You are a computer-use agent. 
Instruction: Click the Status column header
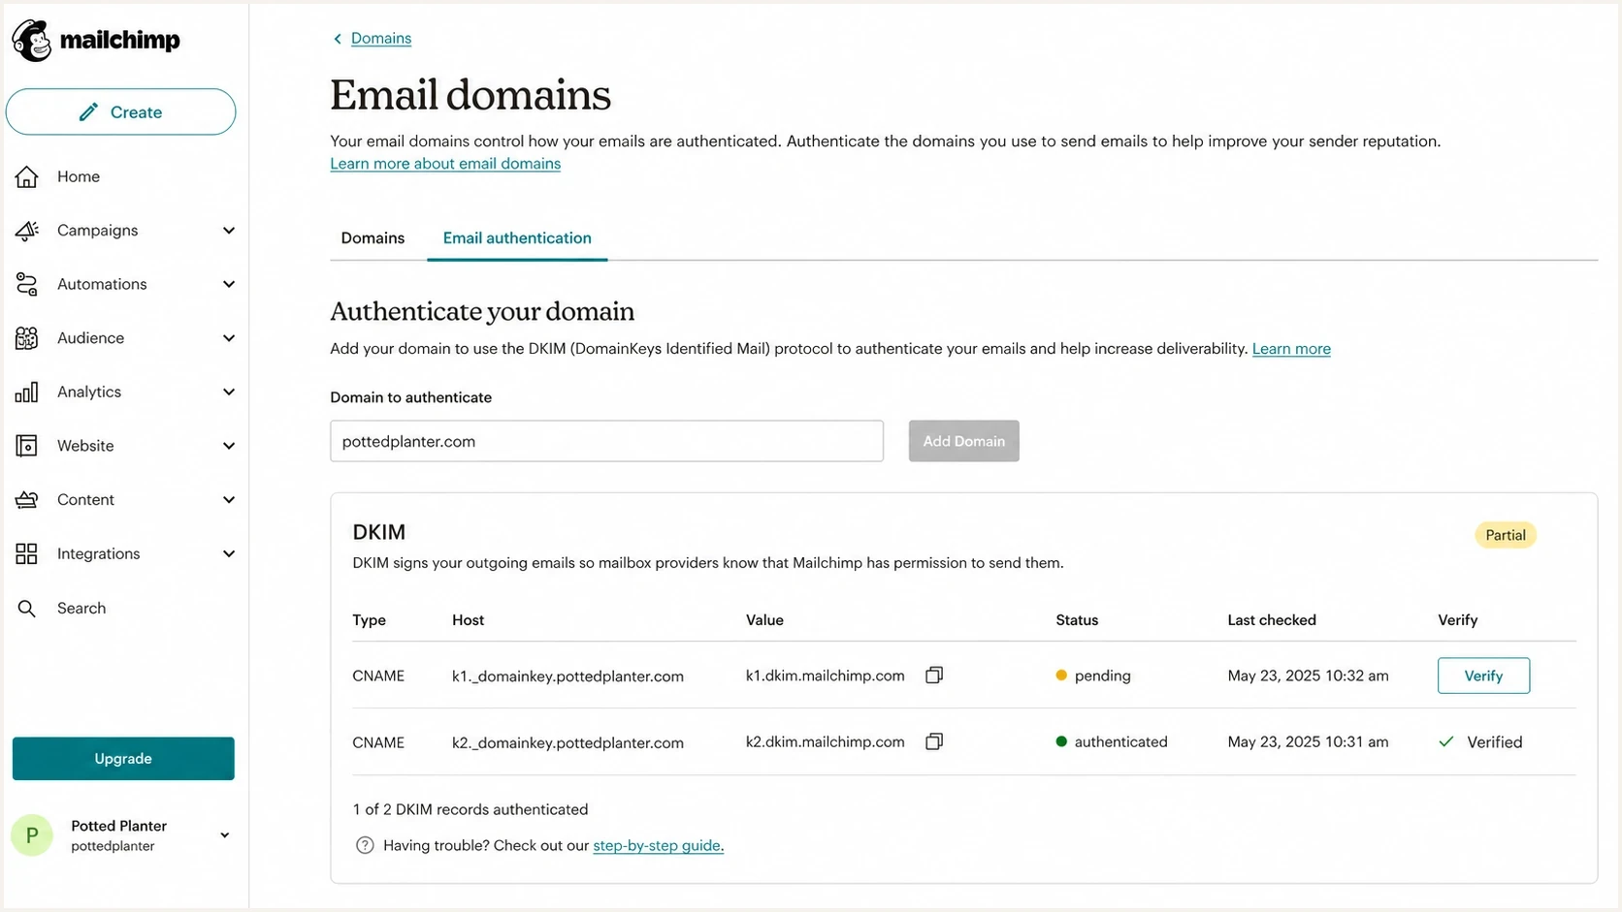pos(1077,620)
